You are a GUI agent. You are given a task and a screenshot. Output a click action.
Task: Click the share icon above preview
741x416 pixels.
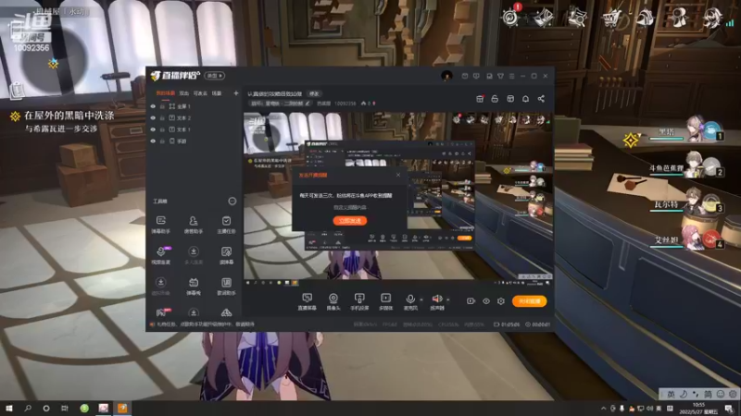coord(541,99)
